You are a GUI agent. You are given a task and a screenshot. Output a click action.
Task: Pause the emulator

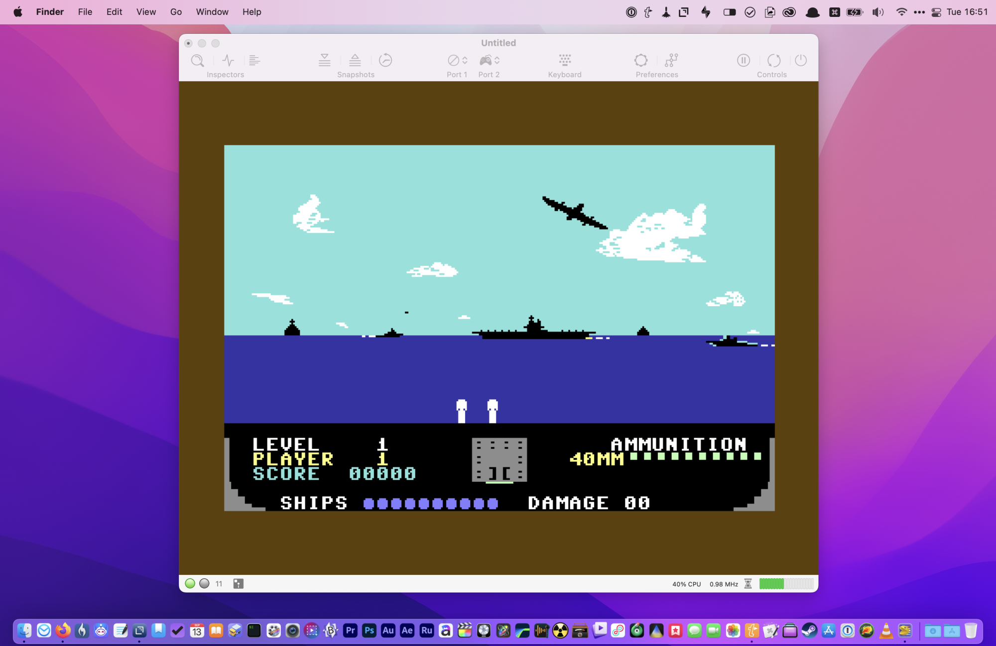click(743, 61)
